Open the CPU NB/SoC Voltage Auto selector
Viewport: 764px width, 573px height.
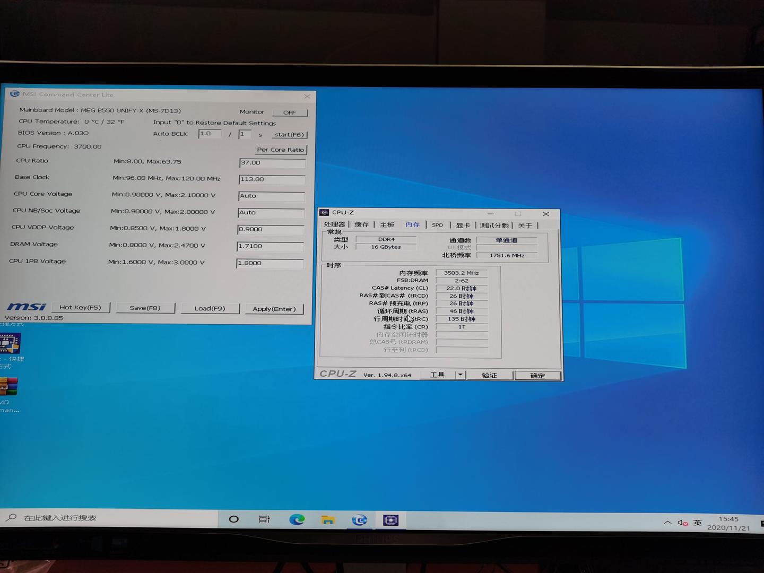click(271, 212)
